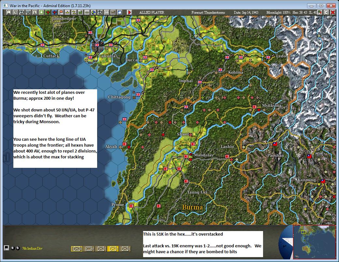Click the Jamshedpur map label
Viewport: 339px width, 262px height.
pos(64,19)
